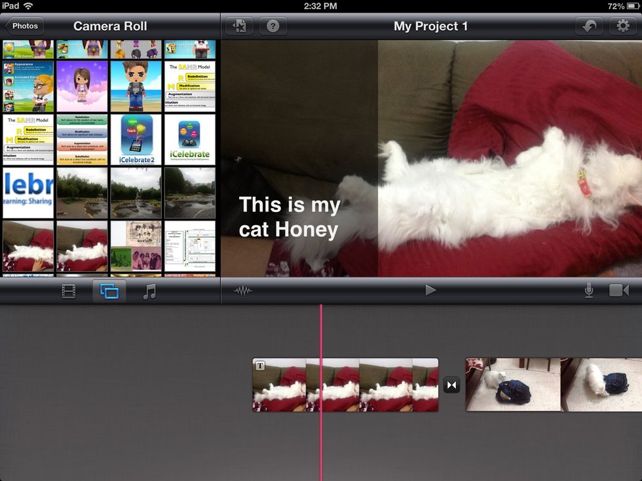The height and width of the screenshot is (481, 642).
Task: Select the iCelebrate2 photo thumbnail
Action: coord(136,140)
